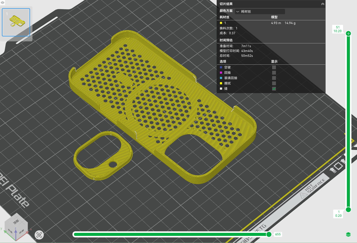Viewport: 357px width, 243px height.
Task: Click the 回抽 option label
Action: tap(228, 73)
